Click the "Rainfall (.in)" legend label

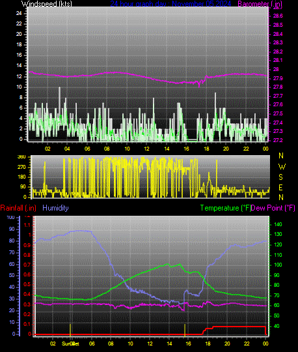(18, 208)
